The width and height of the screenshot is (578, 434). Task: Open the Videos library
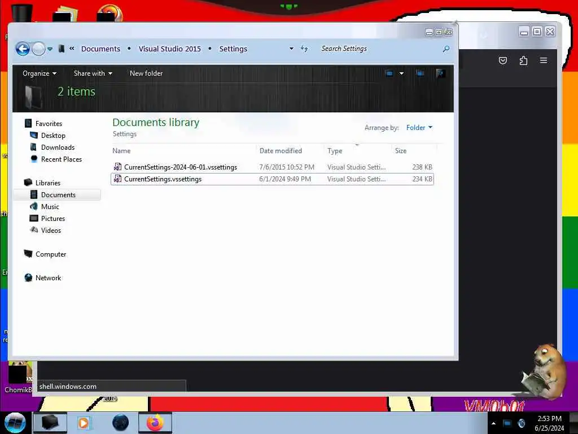click(51, 231)
